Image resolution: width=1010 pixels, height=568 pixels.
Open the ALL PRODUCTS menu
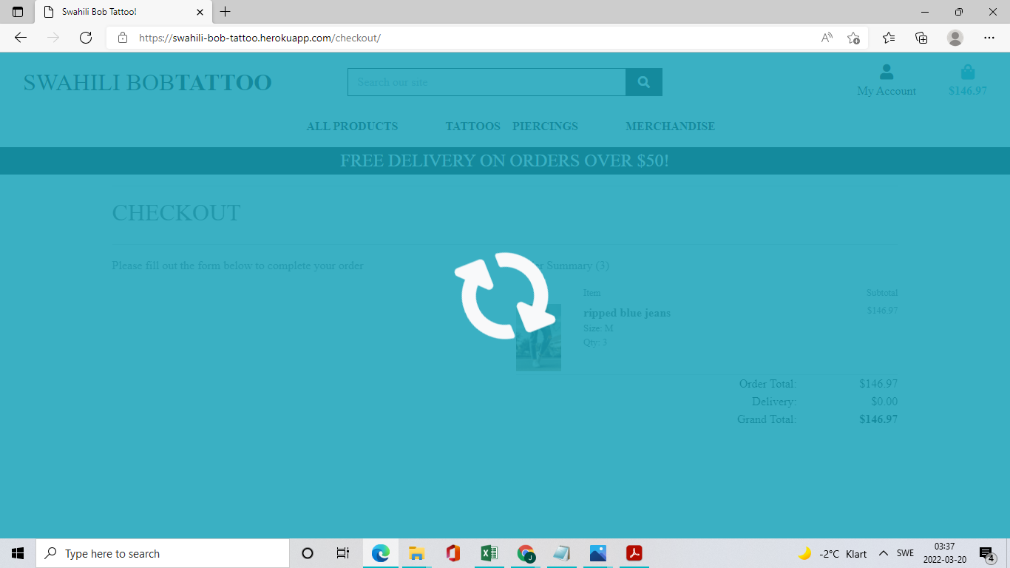[353, 126]
